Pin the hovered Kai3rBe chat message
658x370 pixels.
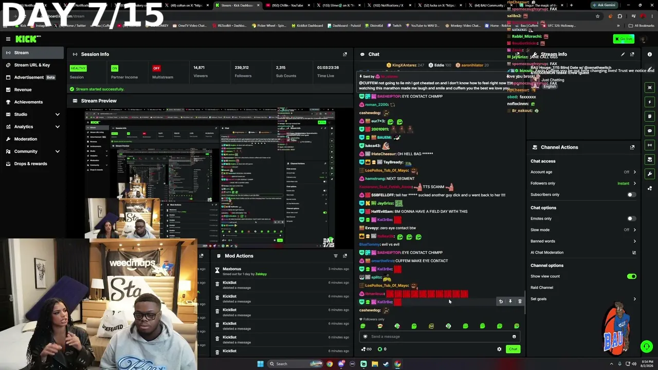point(510,302)
